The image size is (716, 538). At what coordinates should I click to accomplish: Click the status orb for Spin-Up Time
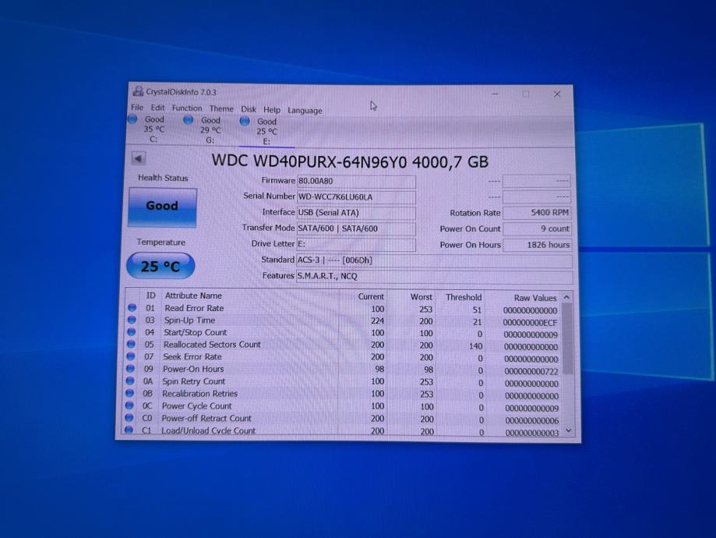(132, 320)
